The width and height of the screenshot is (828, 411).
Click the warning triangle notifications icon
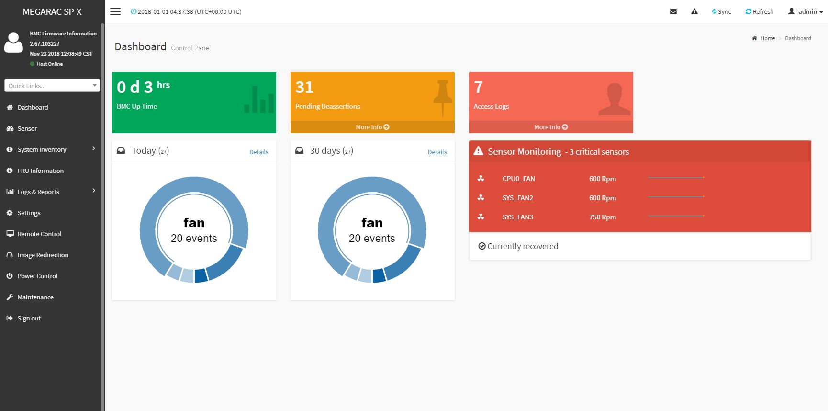click(x=694, y=11)
